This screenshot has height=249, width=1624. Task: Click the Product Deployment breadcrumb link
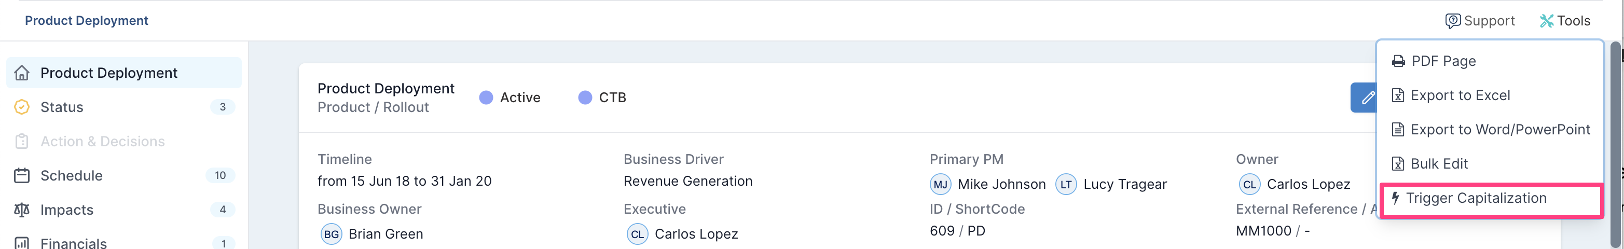point(86,21)
